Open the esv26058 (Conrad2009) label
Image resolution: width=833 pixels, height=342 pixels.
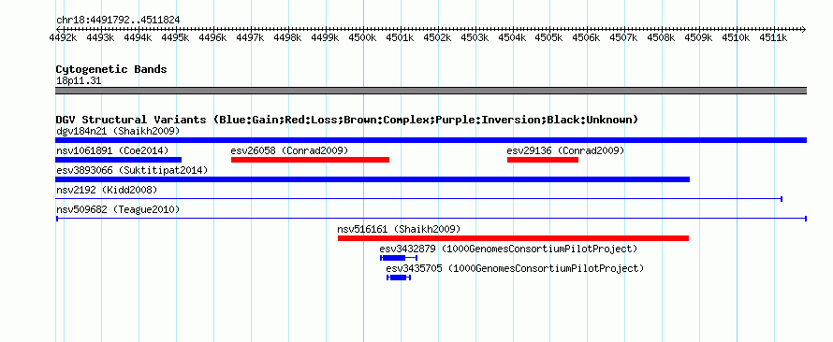(x=289, y=150)
